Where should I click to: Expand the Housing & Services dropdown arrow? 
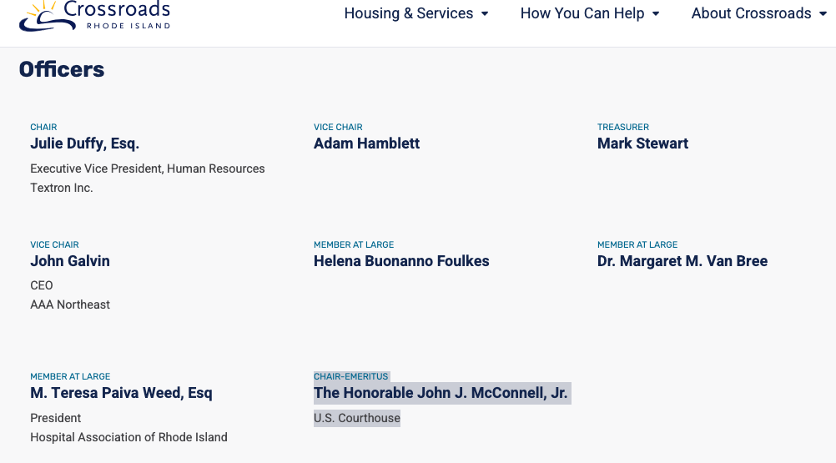pos(485,14)
